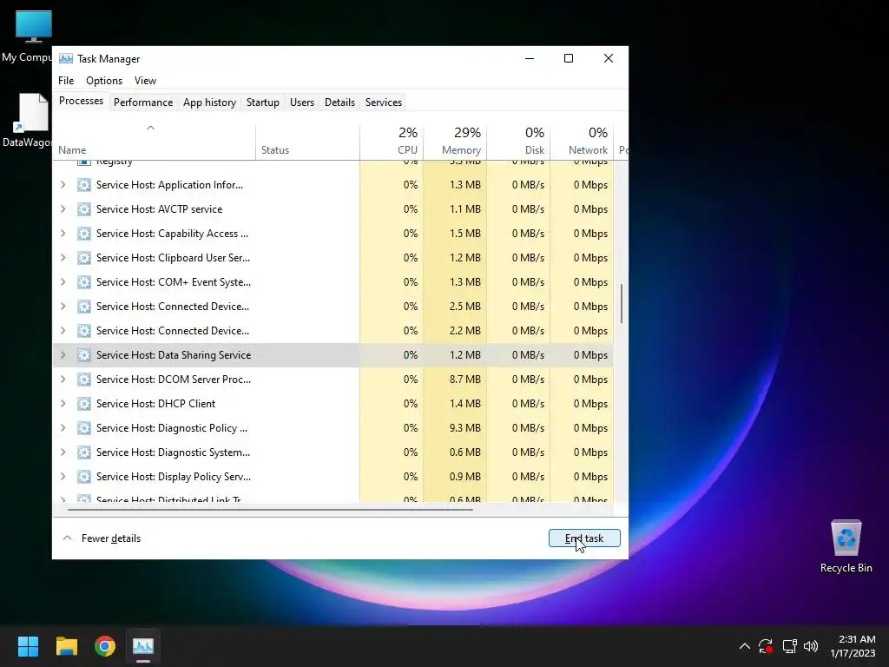The width and height of the screenshot is (889, 667).
Task: Expand Service Host: Data Sharing Service
Action: 63,355
